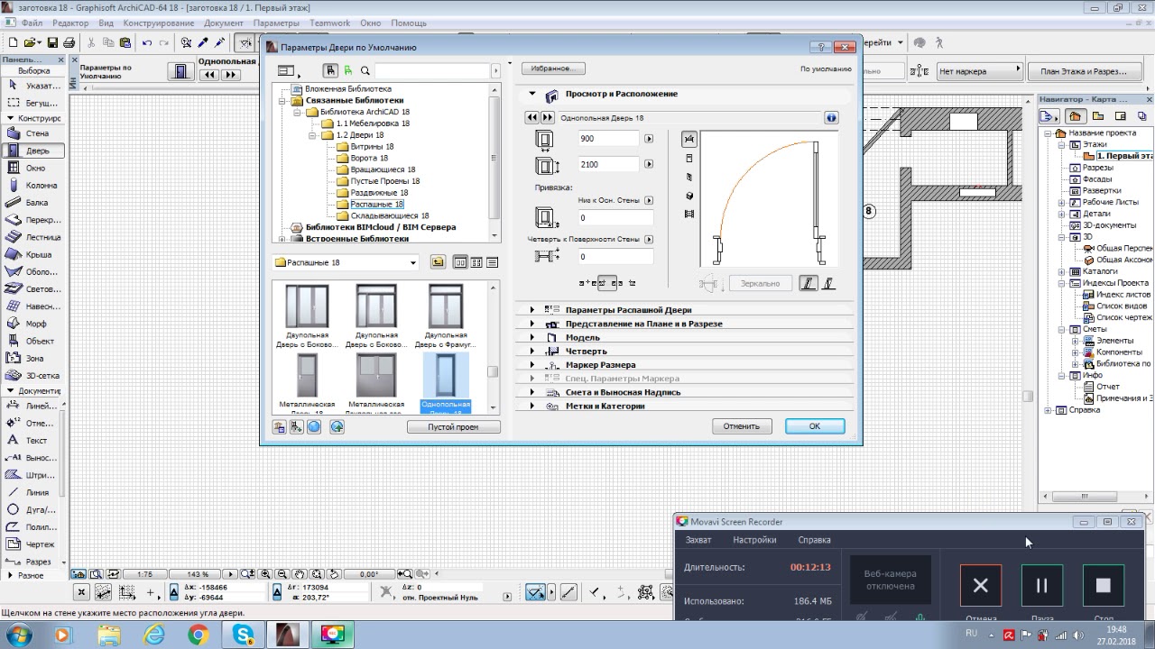Open the Редактор menu
Image resolution: width=1155 pixels, height=649 pixels.
[x=70, y=23]
